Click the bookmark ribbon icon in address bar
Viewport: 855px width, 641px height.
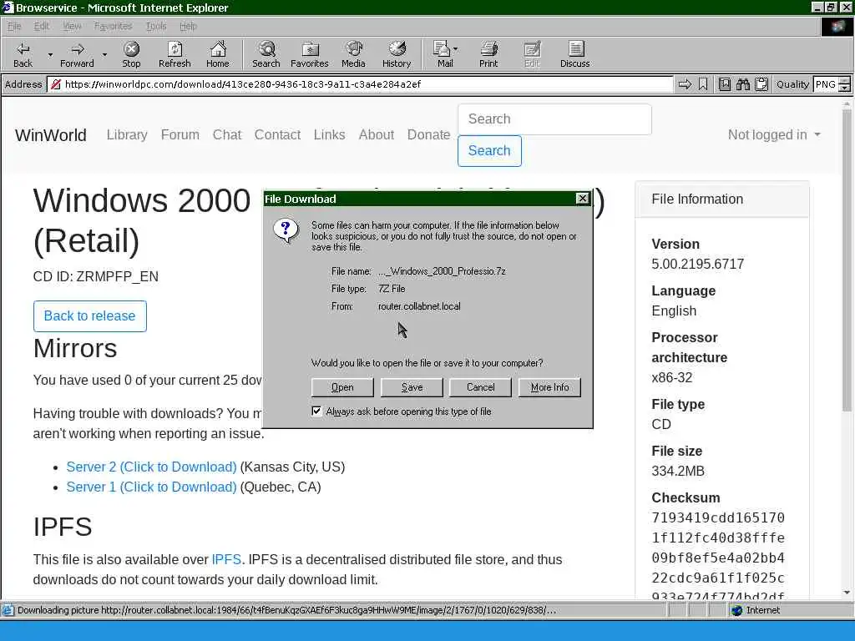click(703, 84)
